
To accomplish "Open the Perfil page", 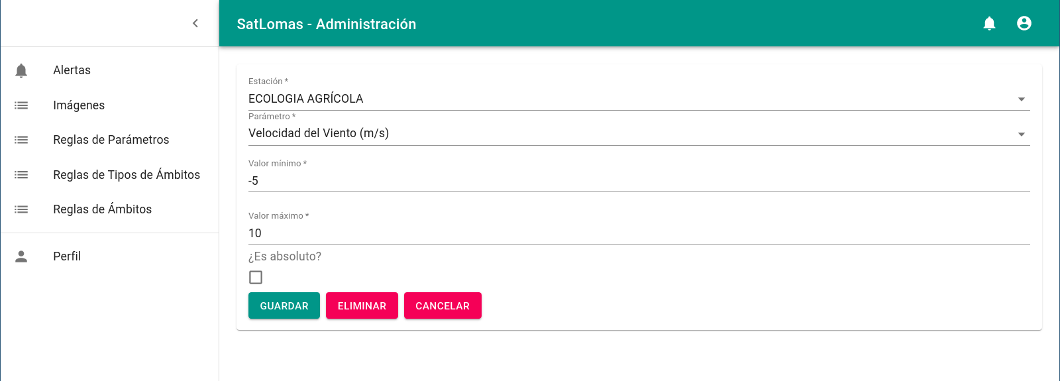I will click(67, 256).
